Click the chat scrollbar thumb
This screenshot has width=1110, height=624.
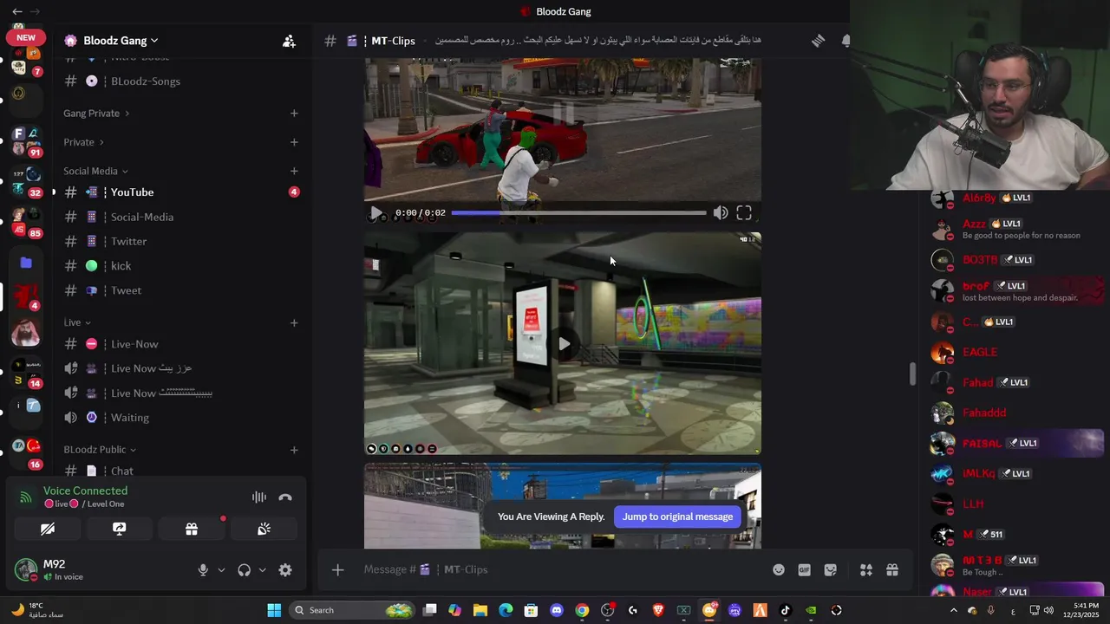coord(911,374)
